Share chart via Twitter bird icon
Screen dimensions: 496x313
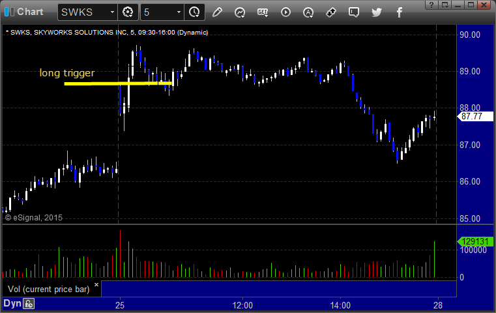(377, 12)
